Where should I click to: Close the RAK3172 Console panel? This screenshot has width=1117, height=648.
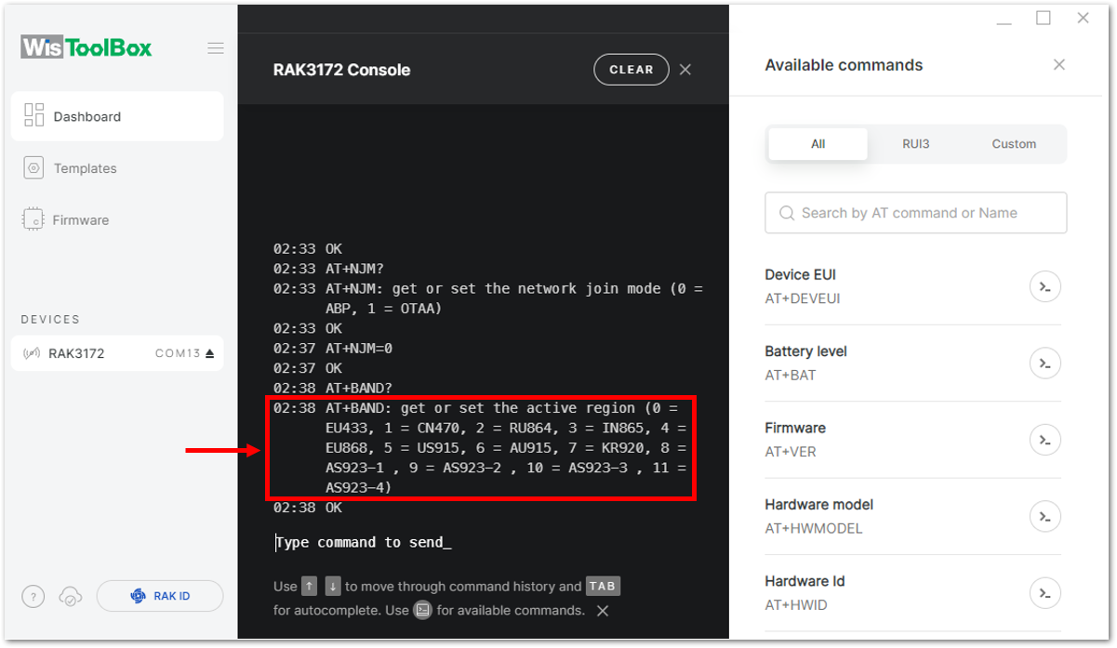pos(685,70)
